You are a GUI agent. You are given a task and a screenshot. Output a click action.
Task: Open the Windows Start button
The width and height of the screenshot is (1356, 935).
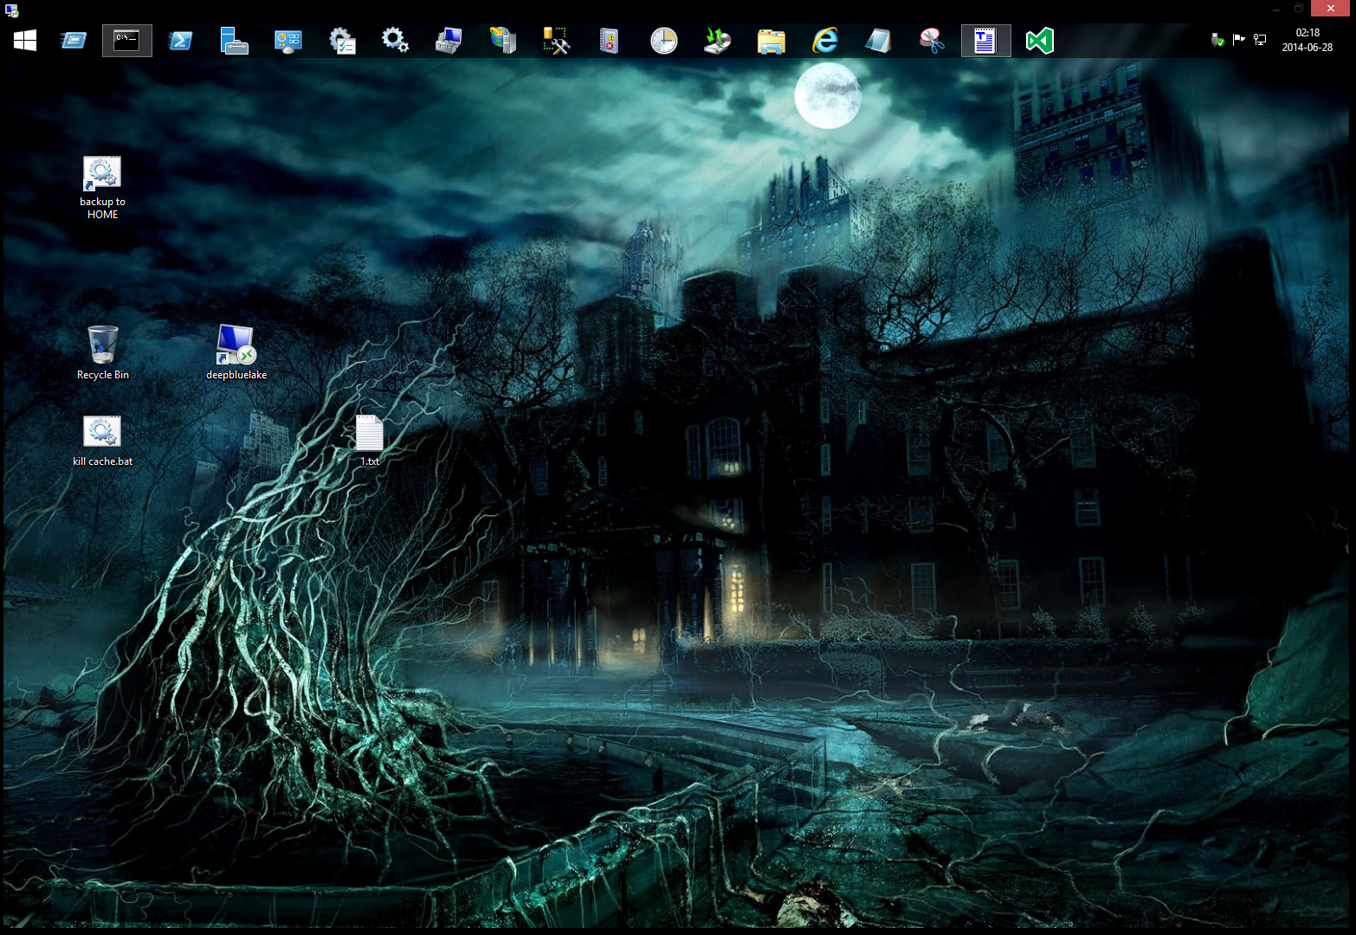tap(25, 41)
